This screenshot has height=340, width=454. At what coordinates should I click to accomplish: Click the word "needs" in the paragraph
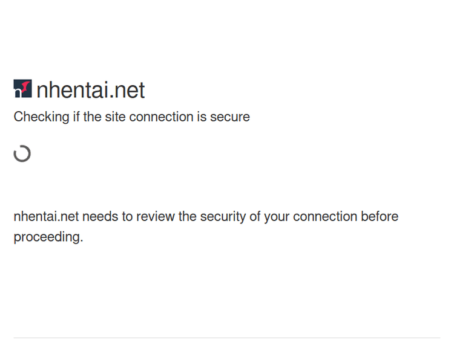tap(100, 216)
